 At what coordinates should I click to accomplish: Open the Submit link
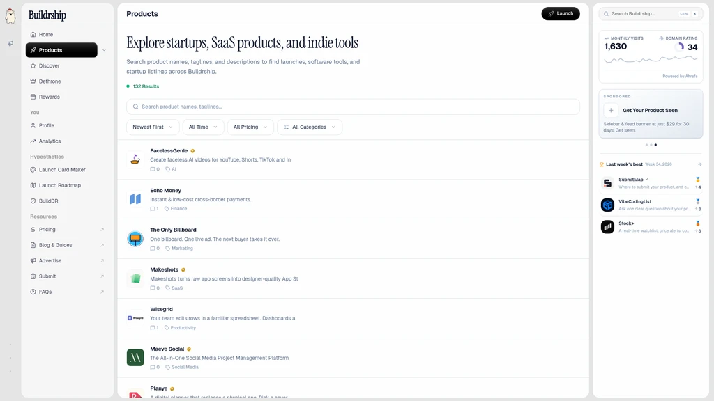(47, 276)
